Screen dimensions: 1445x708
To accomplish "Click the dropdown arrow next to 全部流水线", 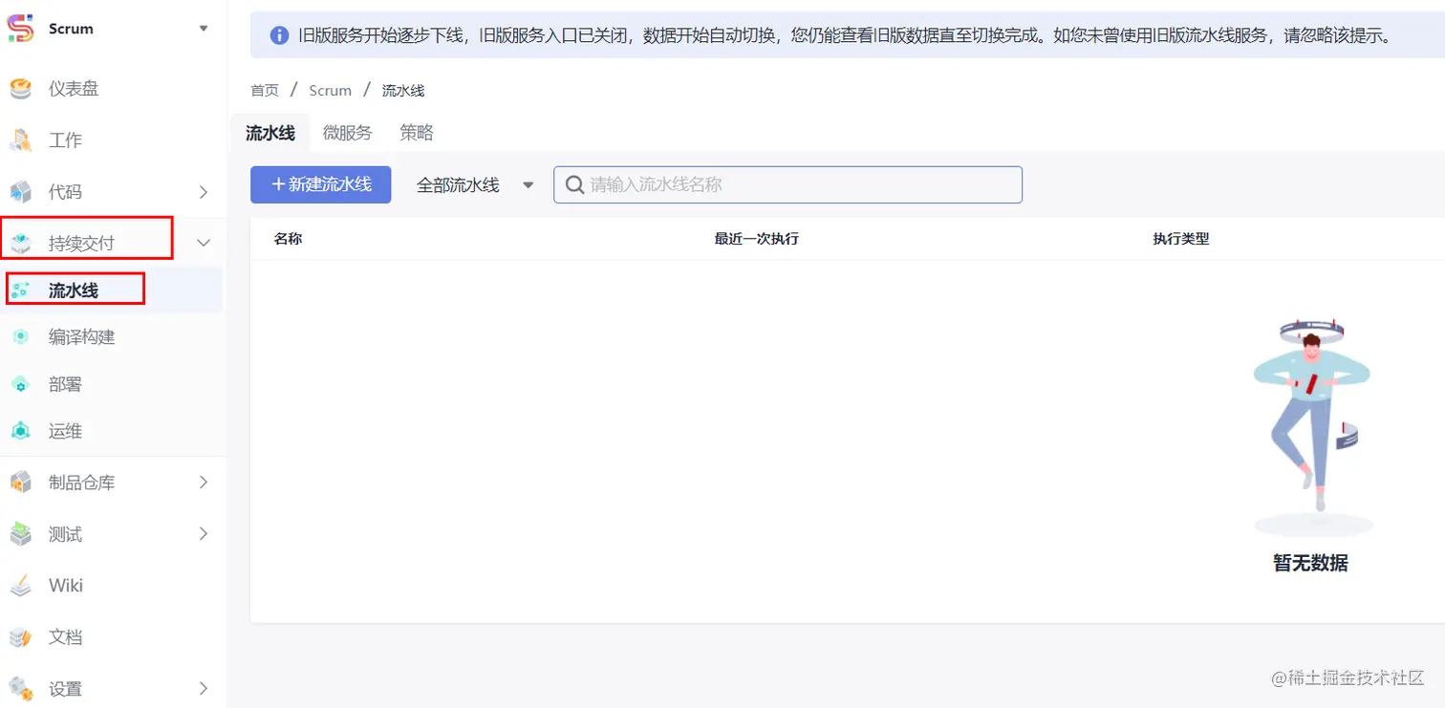I will coord(528,185).
